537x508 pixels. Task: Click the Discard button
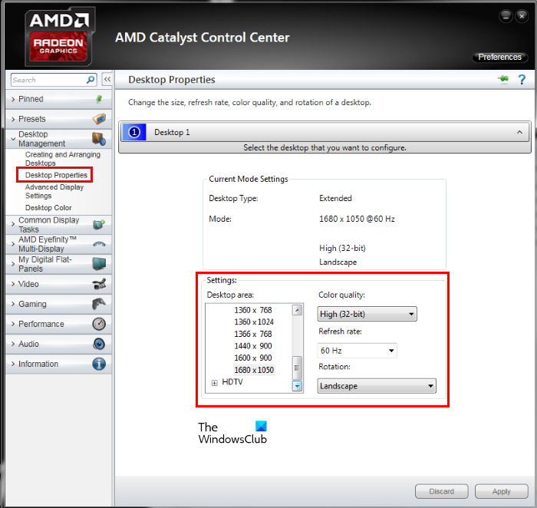[441, 491]
